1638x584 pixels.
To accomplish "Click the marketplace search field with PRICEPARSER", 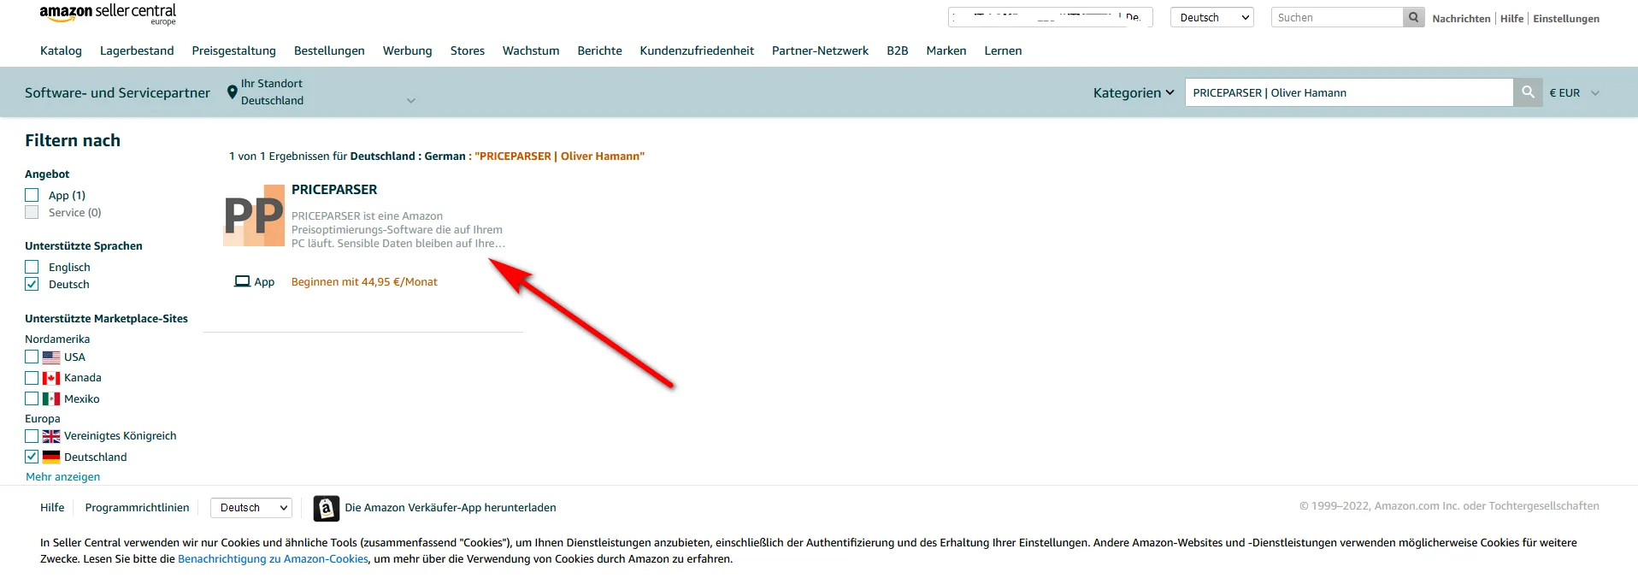I will (x=1349, y=92).
